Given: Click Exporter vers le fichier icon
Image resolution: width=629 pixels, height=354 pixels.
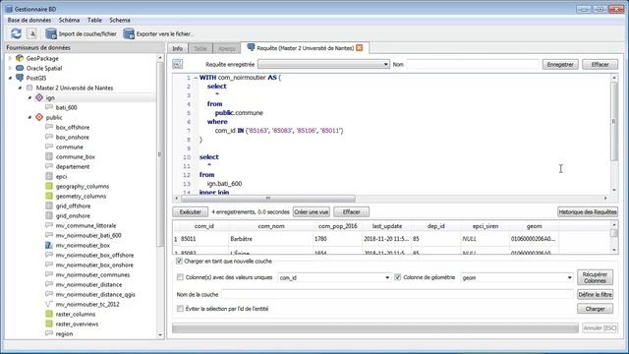Looking at the screenshot, I should click(x=129, y=33).
